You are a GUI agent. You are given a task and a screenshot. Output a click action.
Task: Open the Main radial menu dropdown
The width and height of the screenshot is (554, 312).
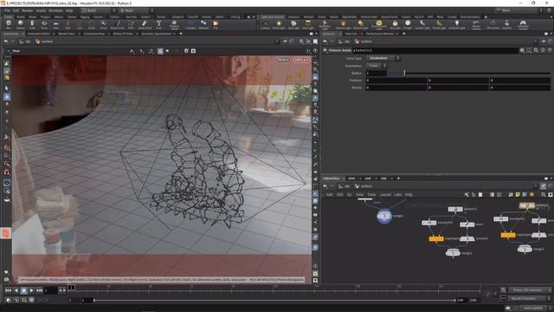point(137,10)
